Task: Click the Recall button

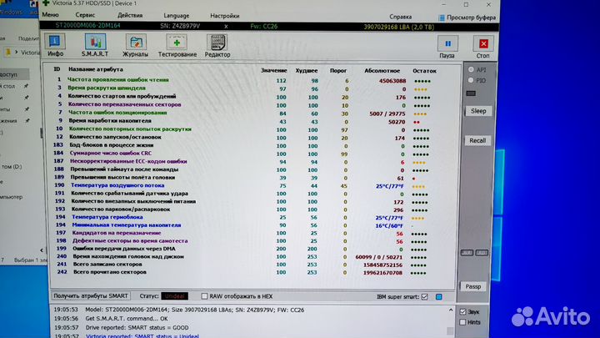Action: tap(477, 140)
